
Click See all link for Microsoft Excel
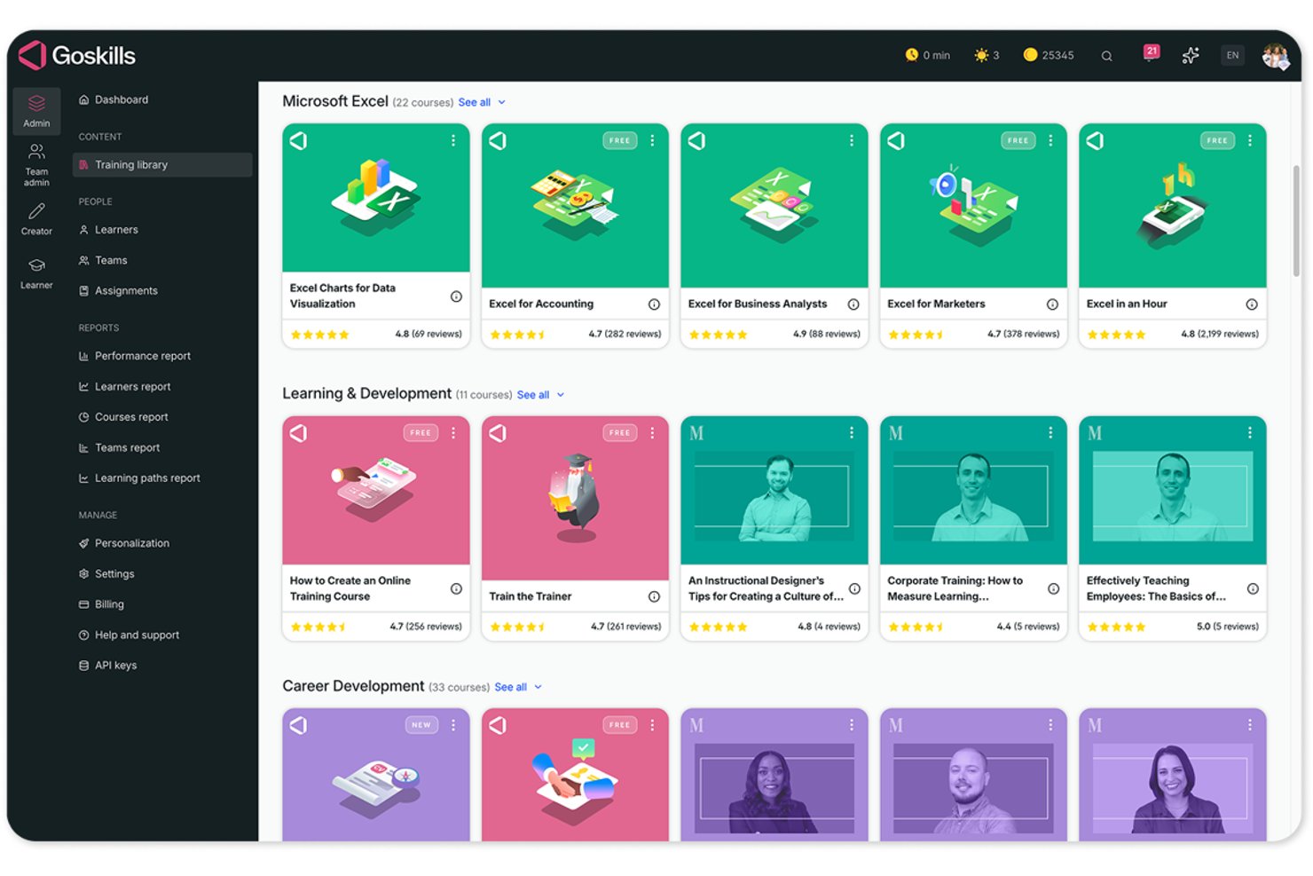click(x=474, y=102)
